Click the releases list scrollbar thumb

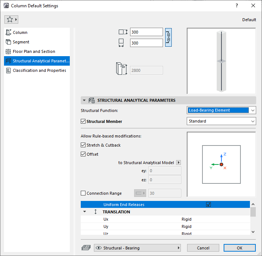click(x=253, y=212)
